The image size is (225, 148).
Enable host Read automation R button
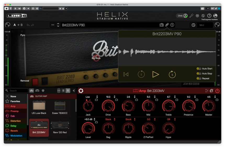tap(15, 8)
